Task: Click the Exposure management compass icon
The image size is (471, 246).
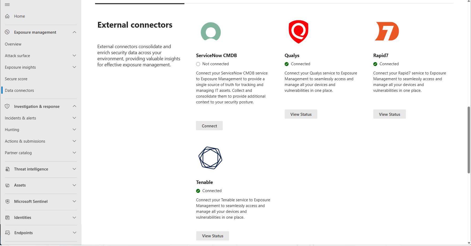Action: tap(7, 32)
